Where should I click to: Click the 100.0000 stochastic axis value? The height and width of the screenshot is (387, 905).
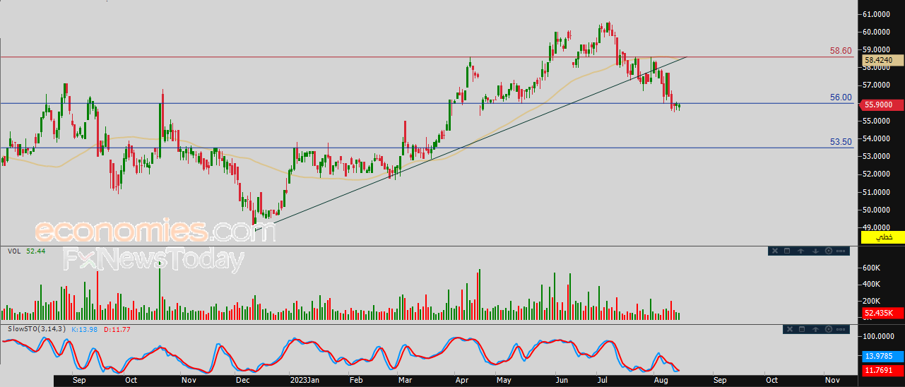coord(877,338)
